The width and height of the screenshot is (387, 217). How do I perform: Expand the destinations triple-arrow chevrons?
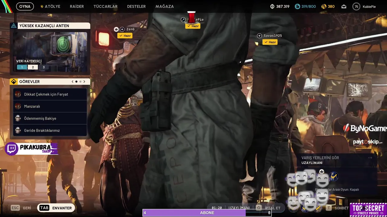tap(370, 158)
